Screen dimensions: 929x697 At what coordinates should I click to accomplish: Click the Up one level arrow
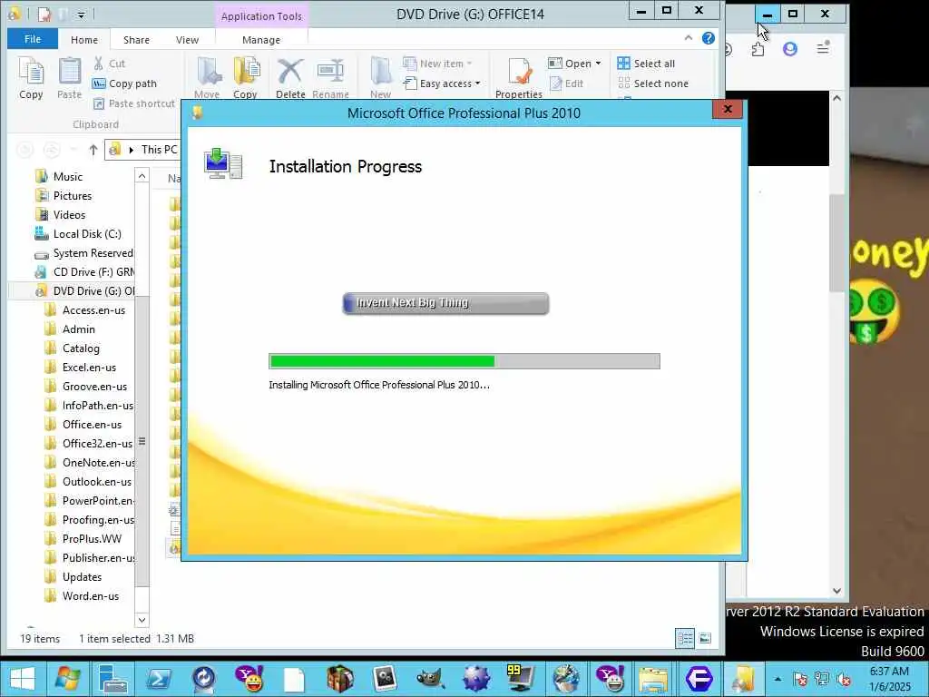click(93, 150)
